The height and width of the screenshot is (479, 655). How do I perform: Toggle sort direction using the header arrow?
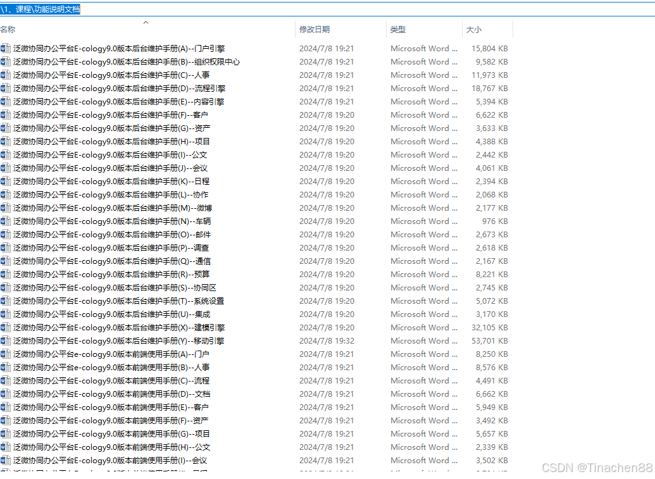pos(146,23)
